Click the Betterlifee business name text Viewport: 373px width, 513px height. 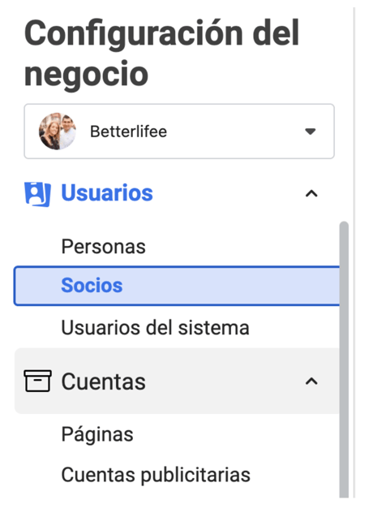[128, 131]
